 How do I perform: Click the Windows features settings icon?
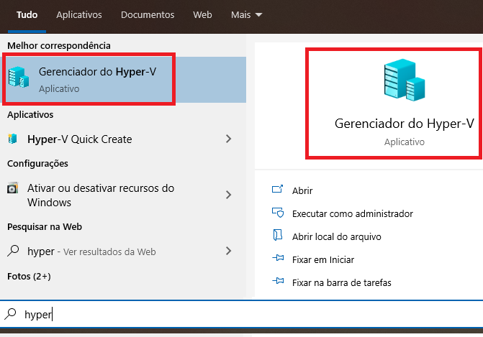tap(13, 188)
